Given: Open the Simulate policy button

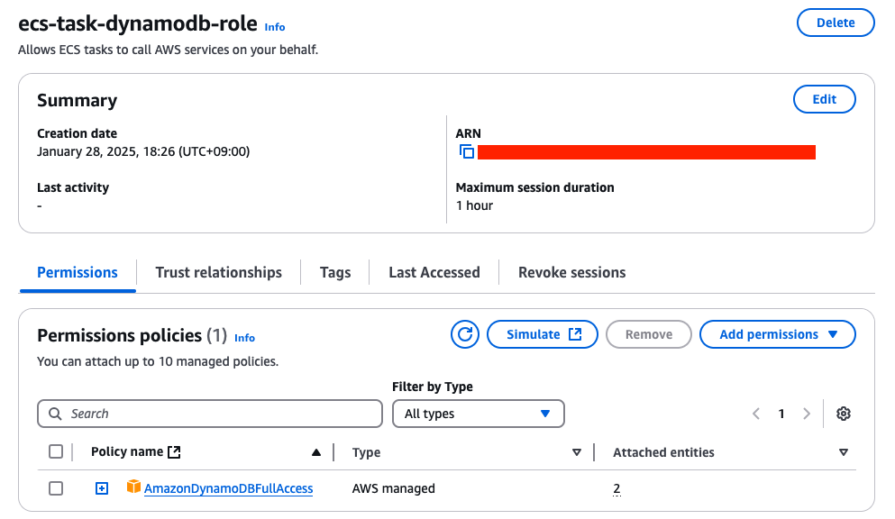Looking at the screenshot, I should tap(543, 334).
